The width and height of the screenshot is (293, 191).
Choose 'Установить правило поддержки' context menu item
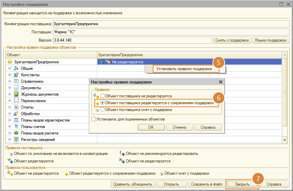click(x=184, y=69)
